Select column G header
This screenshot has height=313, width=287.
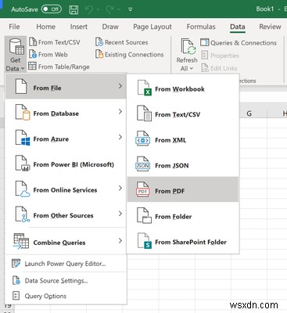[249, 113]
